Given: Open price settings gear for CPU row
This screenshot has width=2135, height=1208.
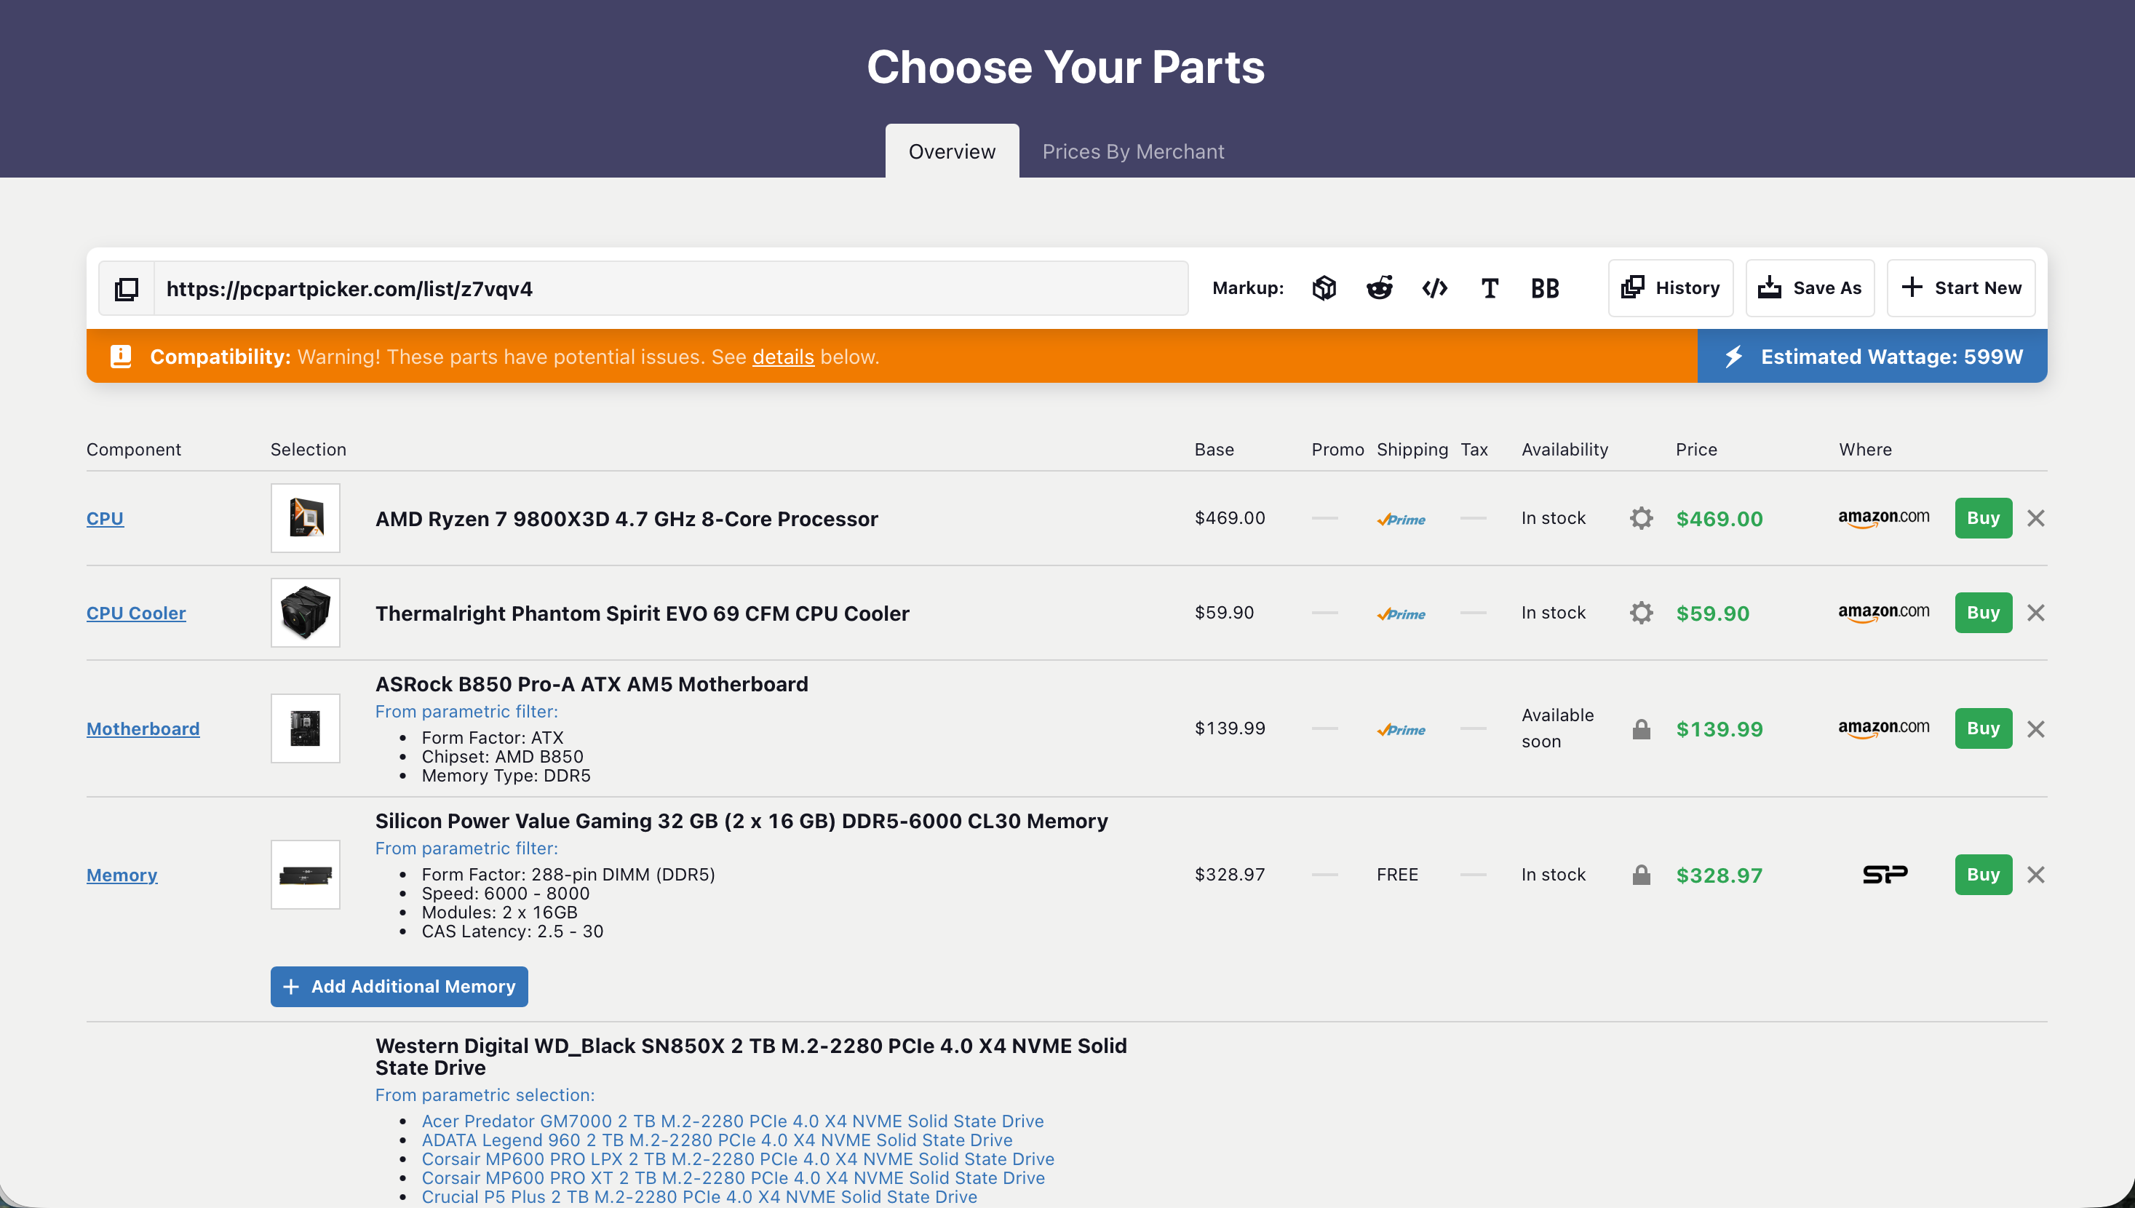Looking at the screenshot, I should pyautogui.click(x=1641, y=519).
